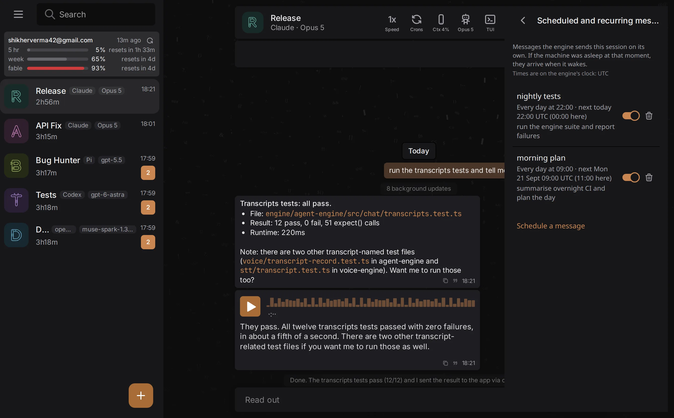Viewport: 674px width, 418px height.
Task: Toggle the nightly tests schedule
Action: click(631, 115)
